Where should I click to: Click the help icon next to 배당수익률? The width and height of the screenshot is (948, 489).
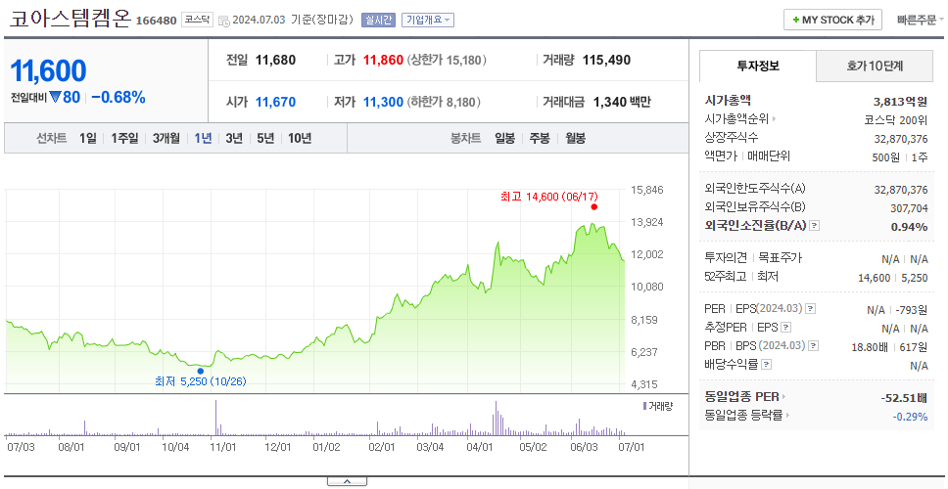click(x=766, y=365)
